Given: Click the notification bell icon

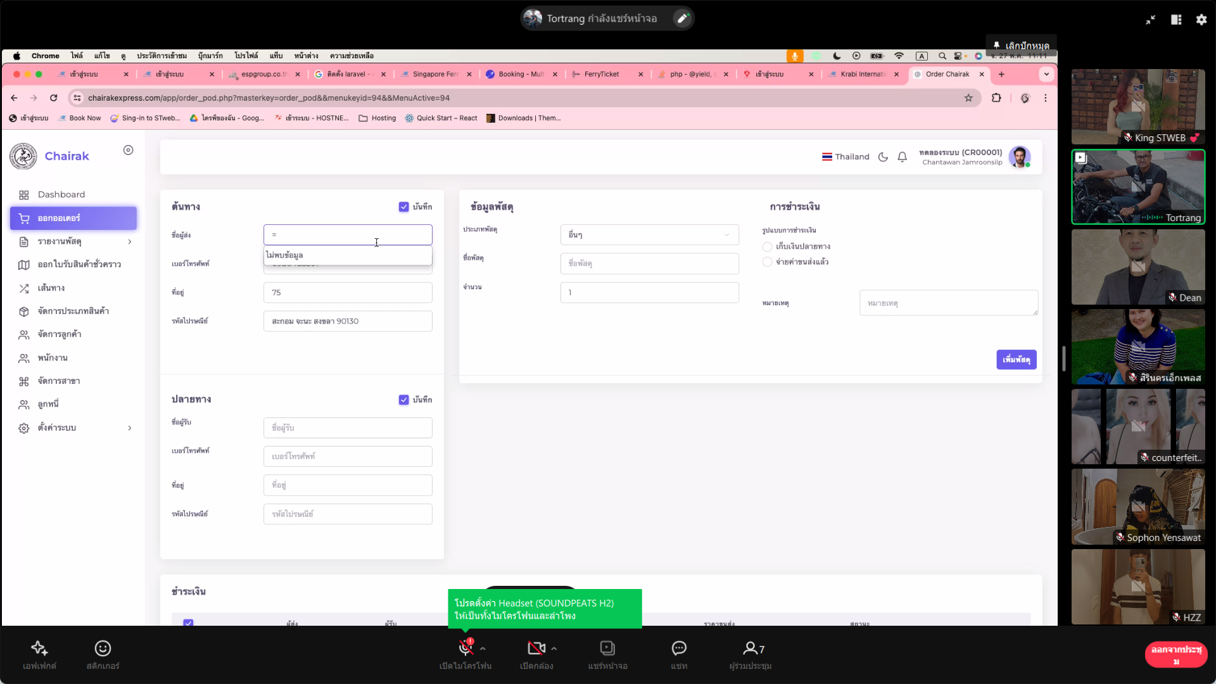Looking at the screenshot, I should [902, 157].
